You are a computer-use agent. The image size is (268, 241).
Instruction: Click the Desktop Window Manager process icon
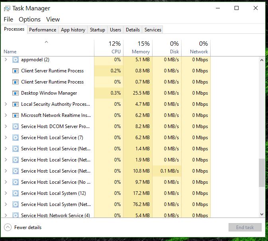pyautogui.click(x=16, y=93)
